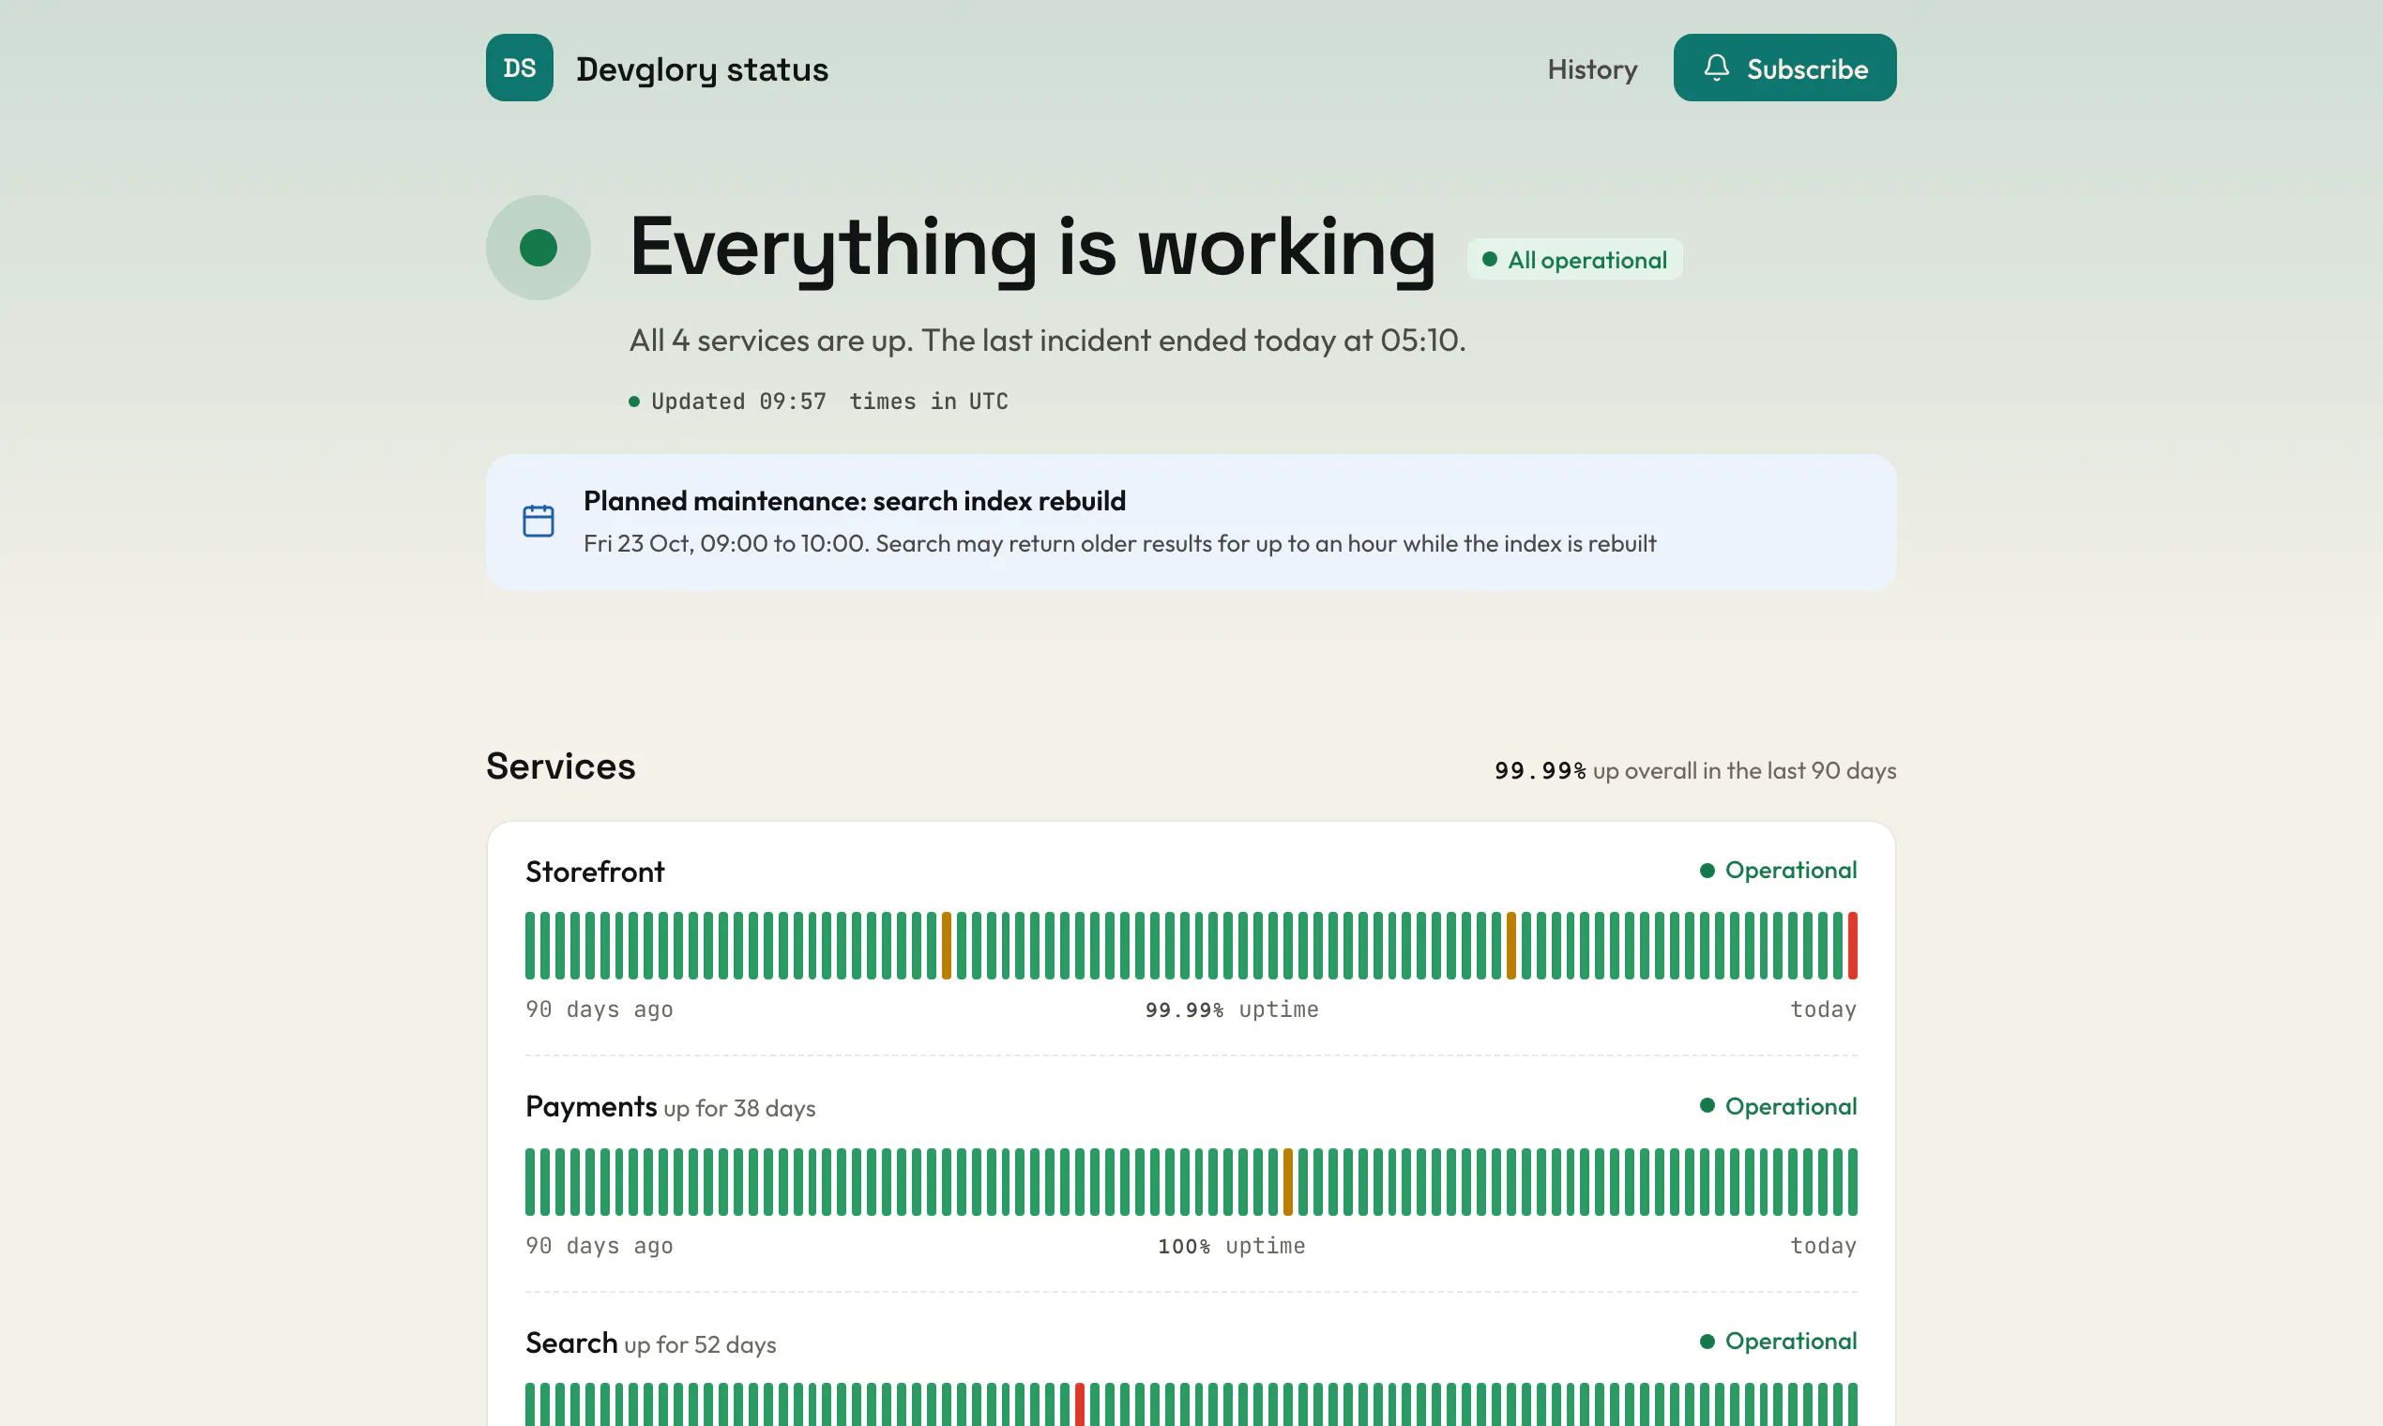Select the red bar on Search timeline
The height and width of the screenshot is (1426, 2383).
[1080, 1404]
